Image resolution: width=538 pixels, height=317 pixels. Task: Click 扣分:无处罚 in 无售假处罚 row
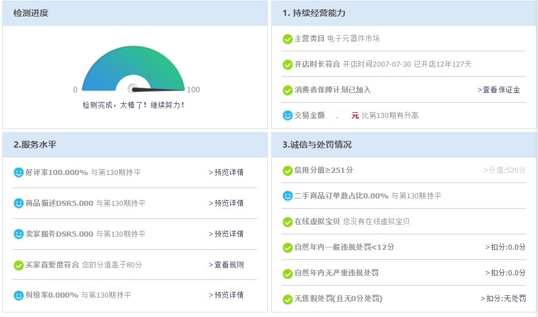[x=503, y=298]
